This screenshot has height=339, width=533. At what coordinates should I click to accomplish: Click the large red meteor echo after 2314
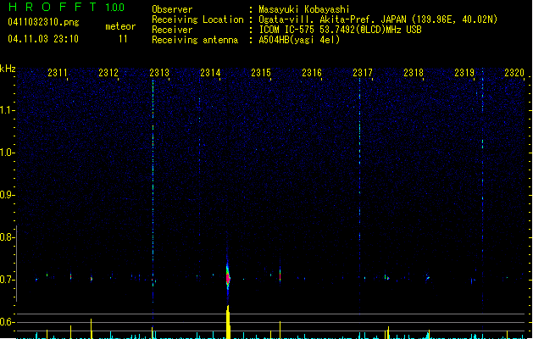point(228,277)
